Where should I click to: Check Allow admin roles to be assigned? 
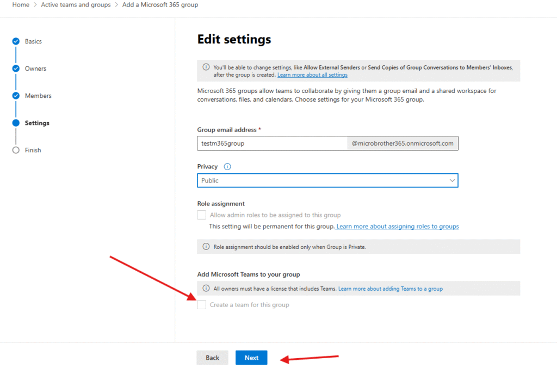pos(202,215)
